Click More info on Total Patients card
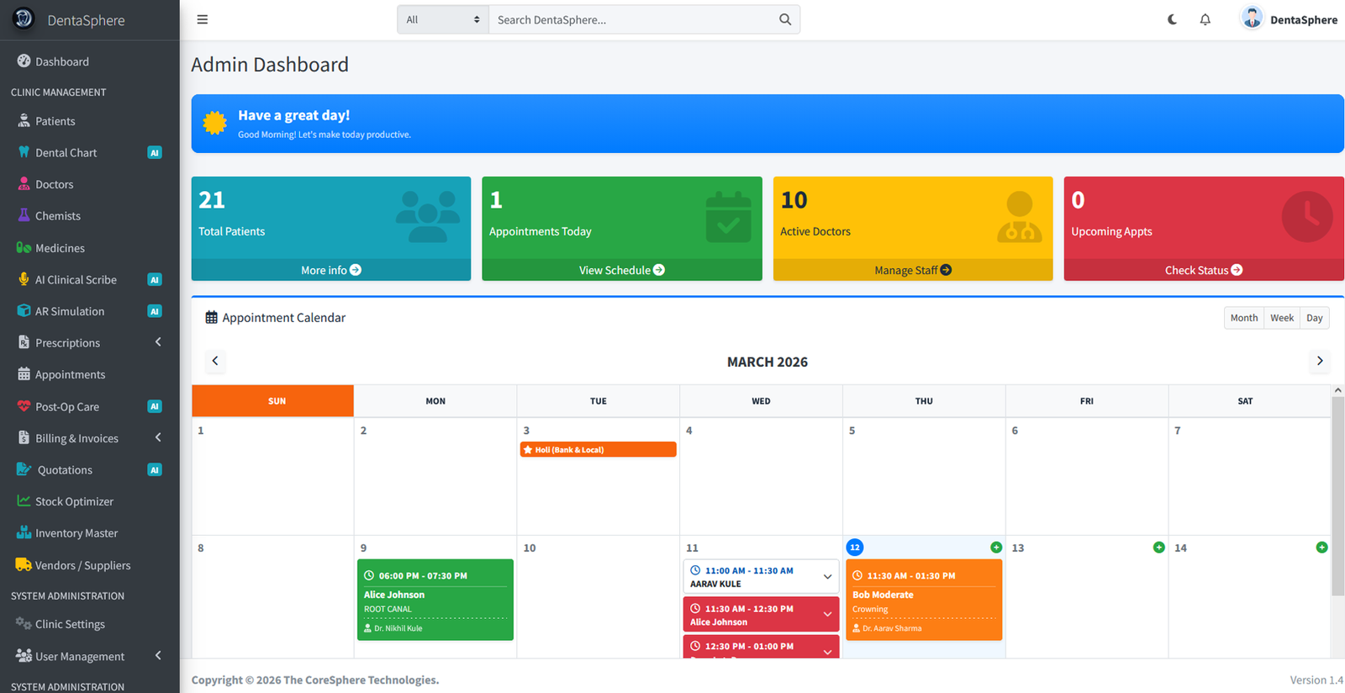The width and height of the screenshot is (1345, 693). 331,270
